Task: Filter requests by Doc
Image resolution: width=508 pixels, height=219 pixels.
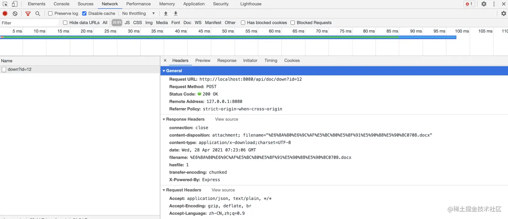Action: pos(187,22)
